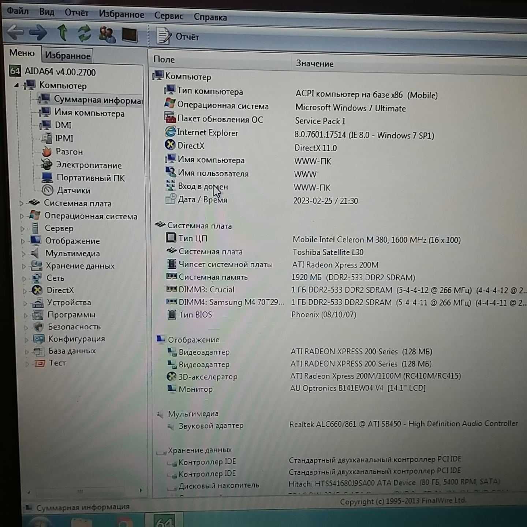527x527 pixels.
Task: Click the dark monitor icon in toolbar
Action: click(130, 35)
